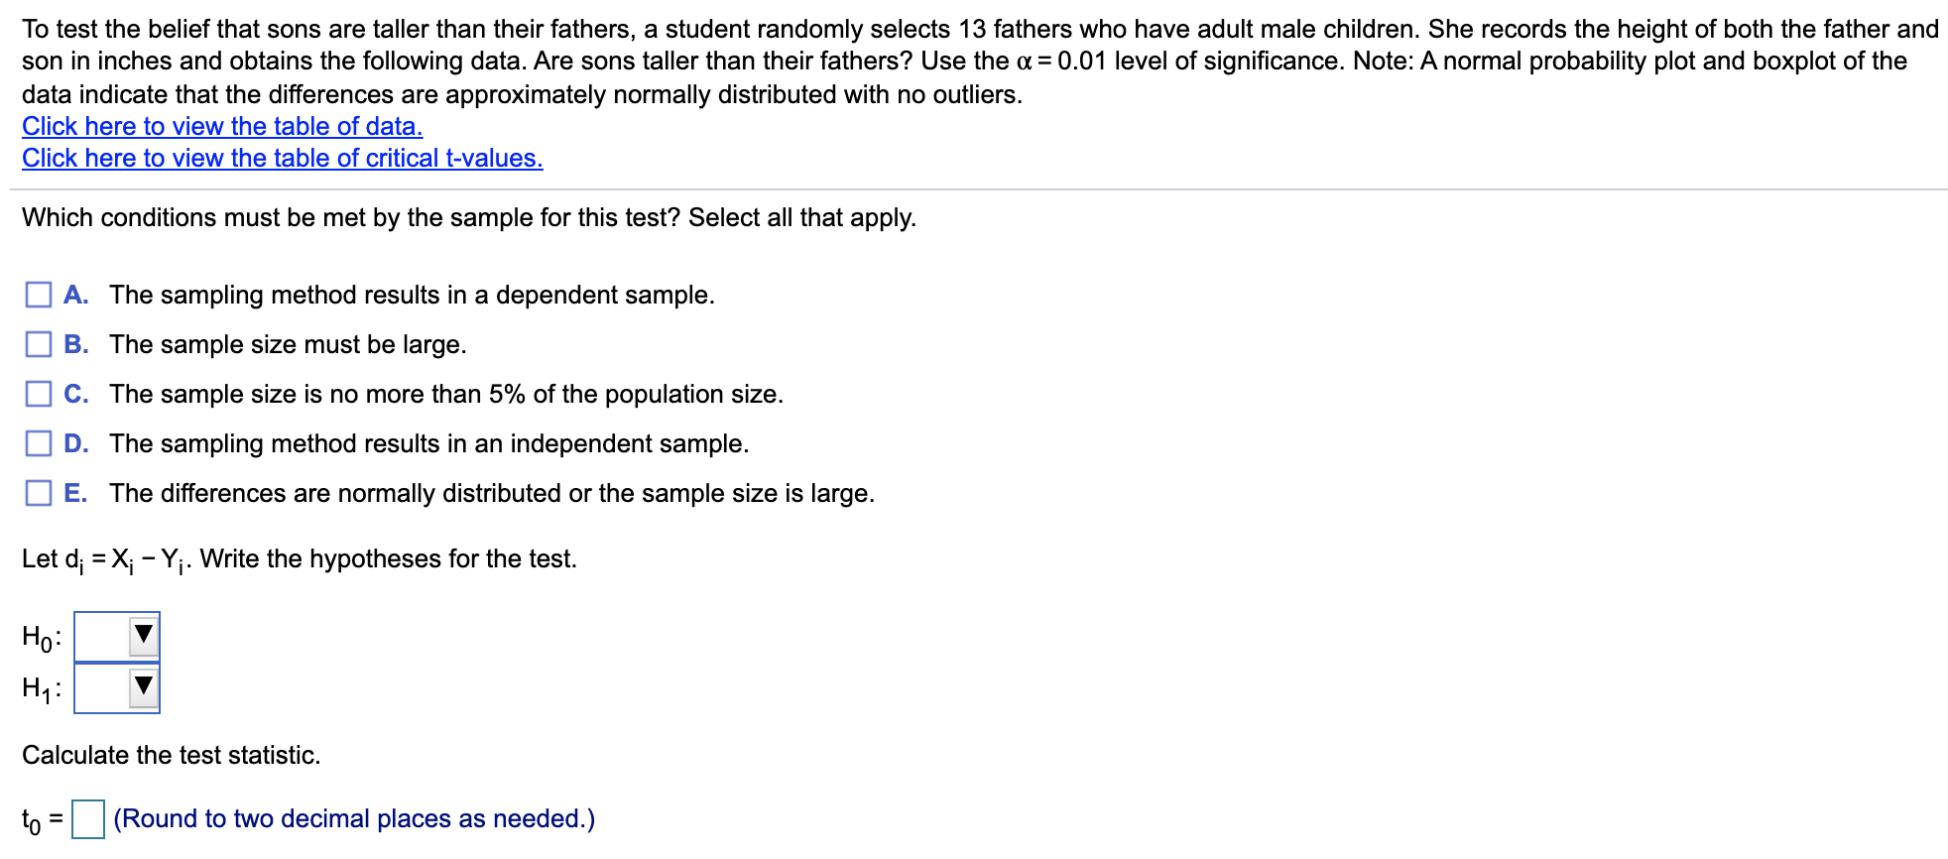Open the H0 hypothesis dropdown
Image resolution: width=1948 pixels, height=859 pixels.
point(117,636)
